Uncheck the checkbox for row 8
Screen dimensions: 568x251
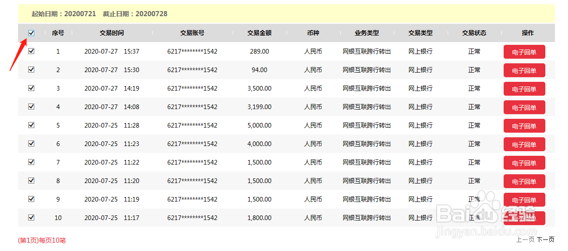point(31,181)
